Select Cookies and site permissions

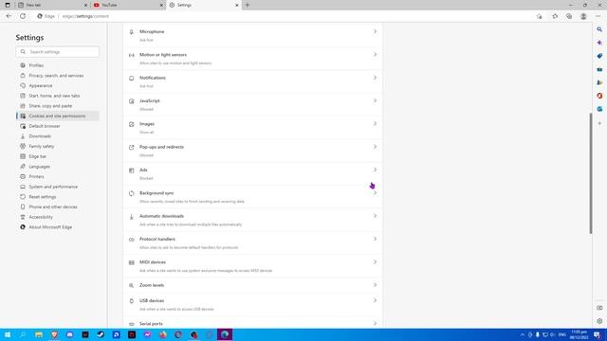(x=57, y=116)
